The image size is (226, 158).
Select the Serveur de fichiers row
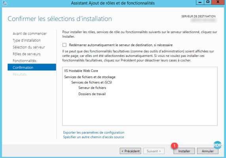92,88
